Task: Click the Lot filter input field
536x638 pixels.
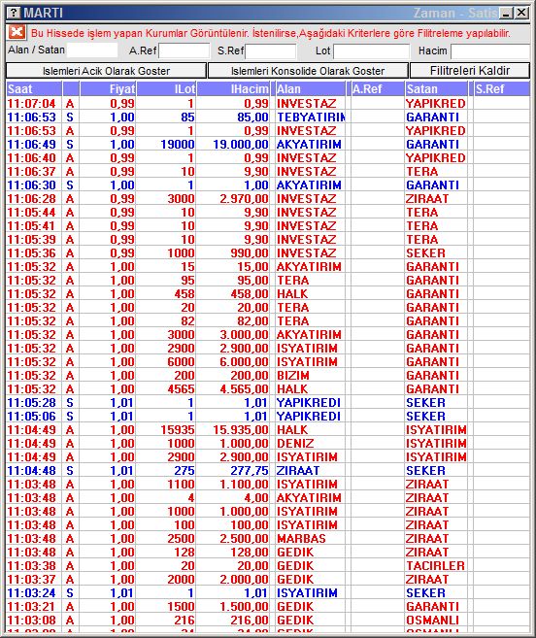Action: (371, 50)
